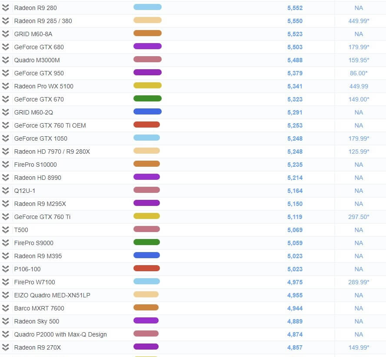Open the Radeon R9 270X link
The image size is (386, 357).
(37, 347)
